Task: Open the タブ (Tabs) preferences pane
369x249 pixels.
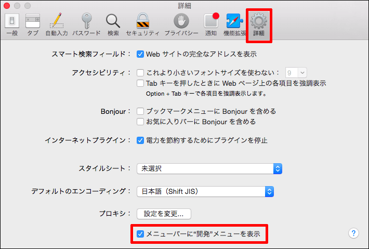Action: 32,24
